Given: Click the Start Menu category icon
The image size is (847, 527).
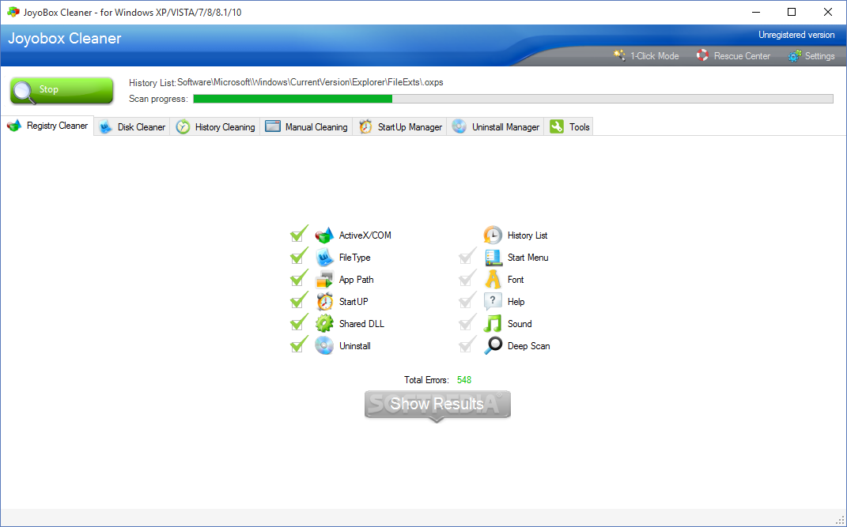Looking at the screenshot, I should [493, 258].
